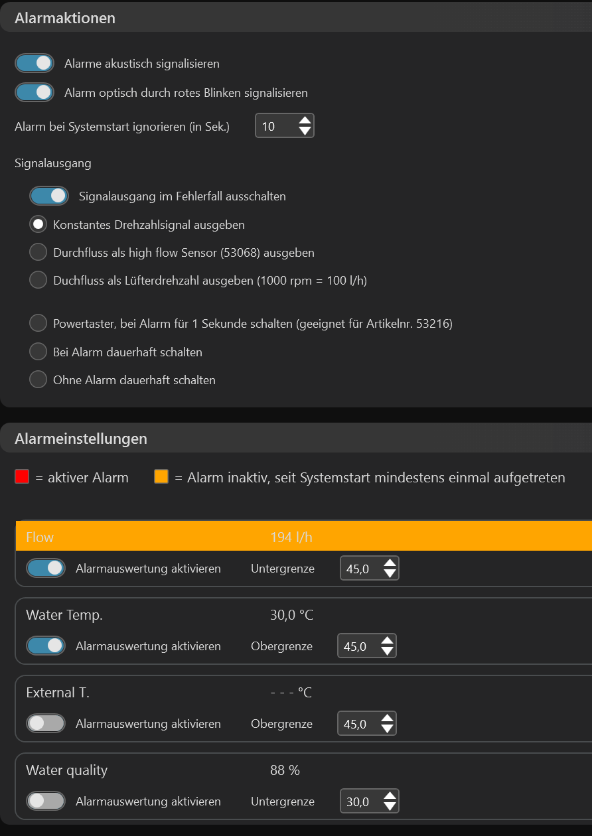Screen dimensions: 592x836
Task: Decrease the system start ignore seconds value
Action: coord(305,131)
